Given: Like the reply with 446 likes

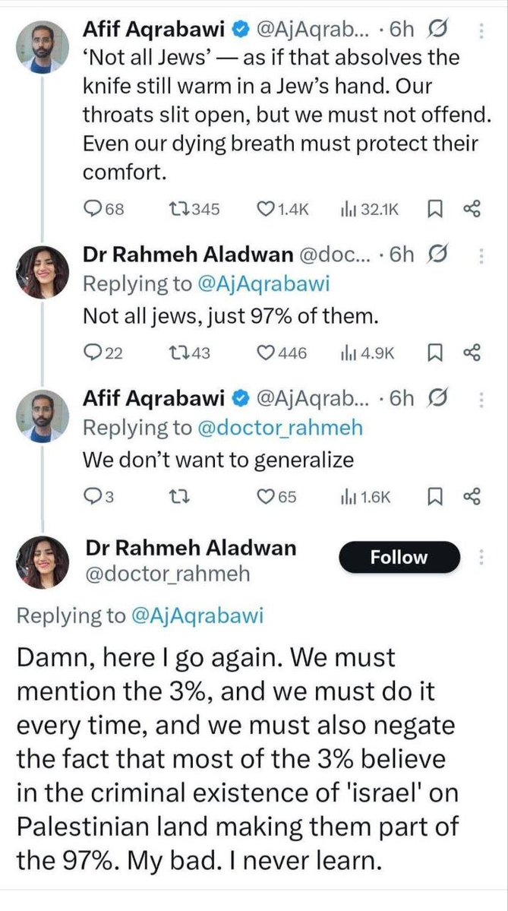Looking at the screenshot, I should point(266,353).
